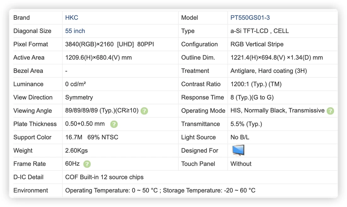Screen dimensions: 347x207
Task: Click the Active Area dimensions text
Action: click(x=98, y=57)
